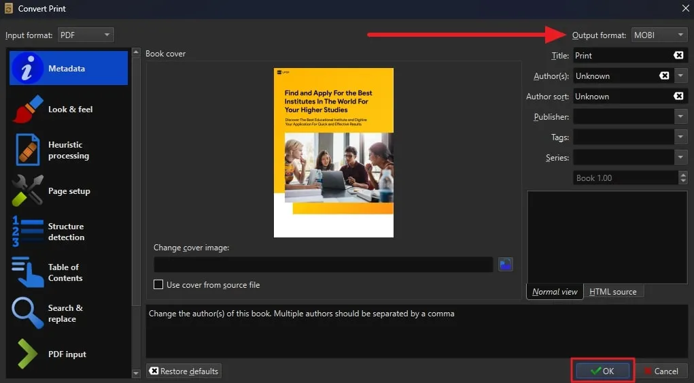This screenshot has width=694, height=383.
Task: Switch to the Normal view tab
Action: (x=555, y=292)
